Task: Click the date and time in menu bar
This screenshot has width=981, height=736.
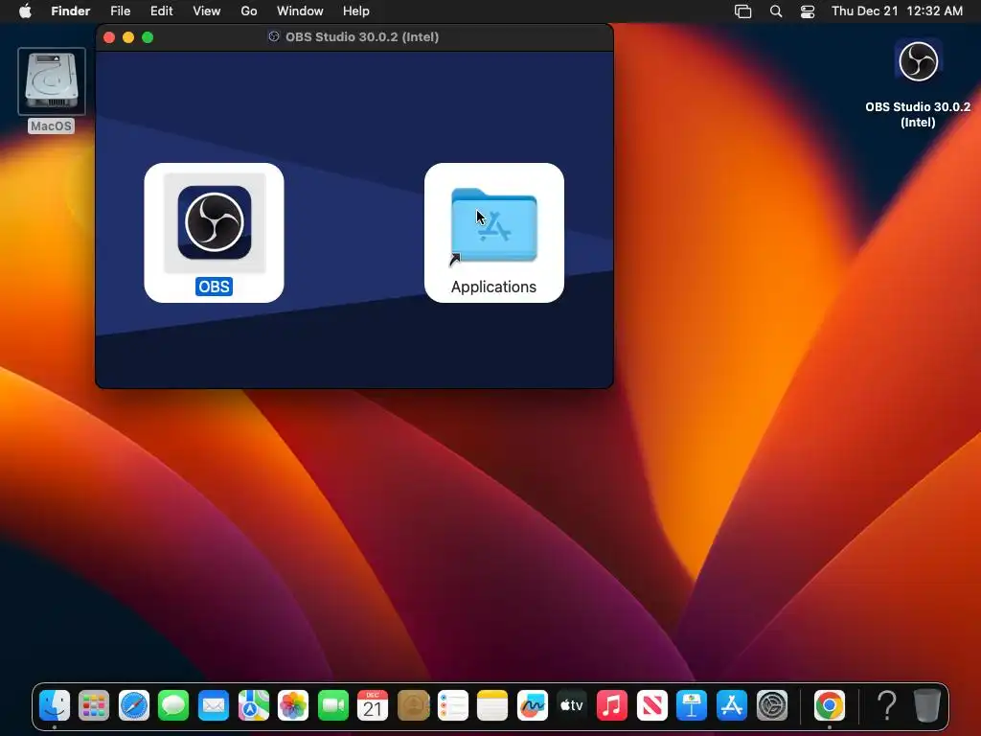Action: 897,11
